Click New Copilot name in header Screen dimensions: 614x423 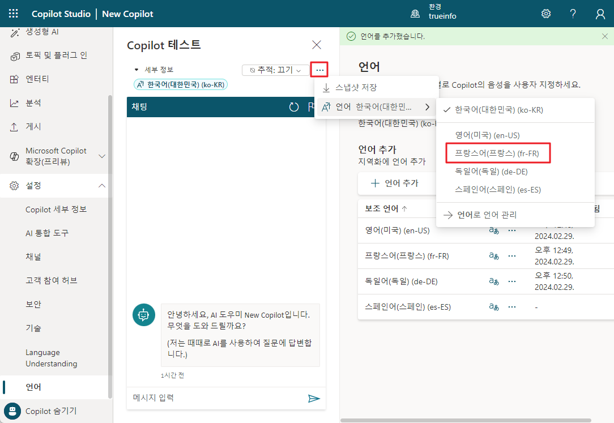(127, 14)
